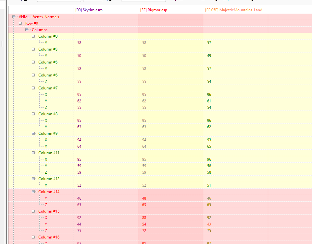The width and height of the screenshot is (312, 244).
Task: Click MajesticMountains value 49 in Column #3 Y
Action: [209, 56]
